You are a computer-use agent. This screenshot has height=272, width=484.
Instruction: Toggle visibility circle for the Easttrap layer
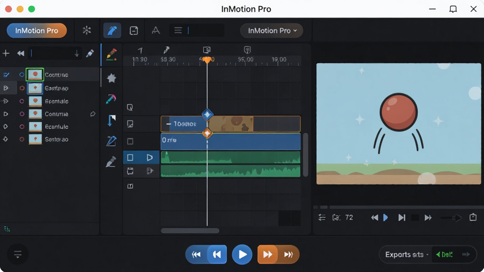pyautogui.click(x=22, y=88)
